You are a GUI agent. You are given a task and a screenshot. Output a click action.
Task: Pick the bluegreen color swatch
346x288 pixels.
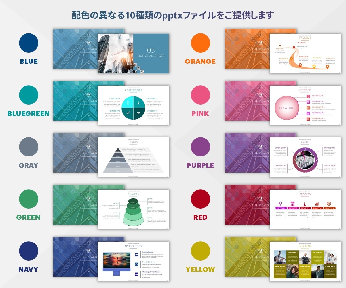pos(29,95)
